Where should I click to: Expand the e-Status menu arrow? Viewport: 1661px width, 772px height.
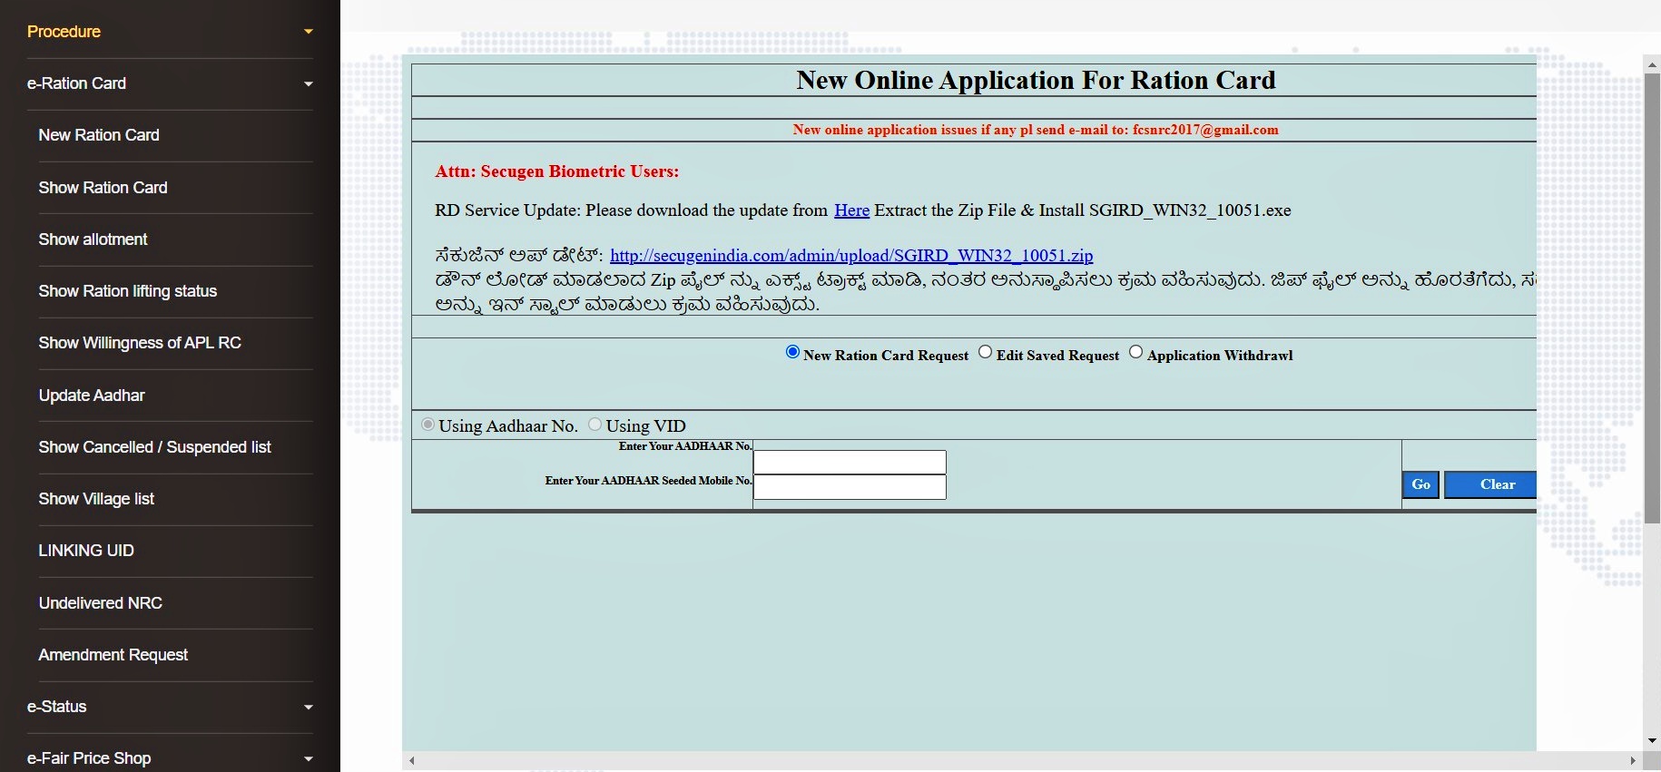click(309, 707)
